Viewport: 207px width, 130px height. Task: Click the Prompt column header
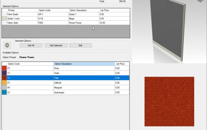point(21,10)
